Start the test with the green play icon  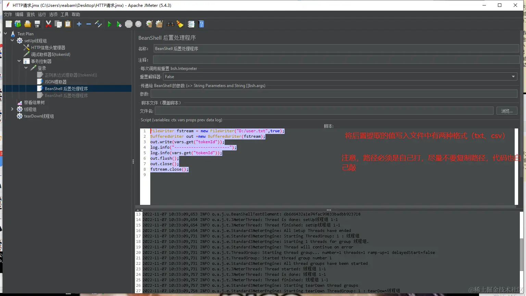(109, 24)
